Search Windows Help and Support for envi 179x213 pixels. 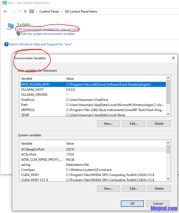pos(41,44)
